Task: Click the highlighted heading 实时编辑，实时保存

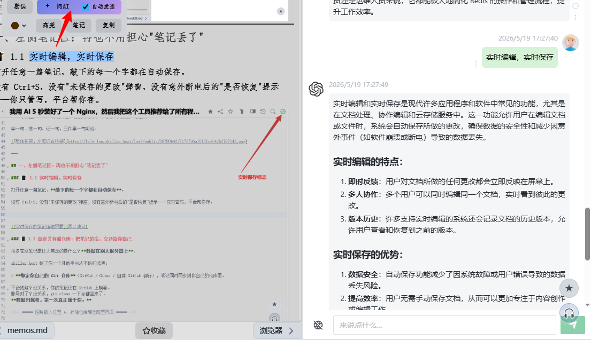Action: [x=72, y=57]
